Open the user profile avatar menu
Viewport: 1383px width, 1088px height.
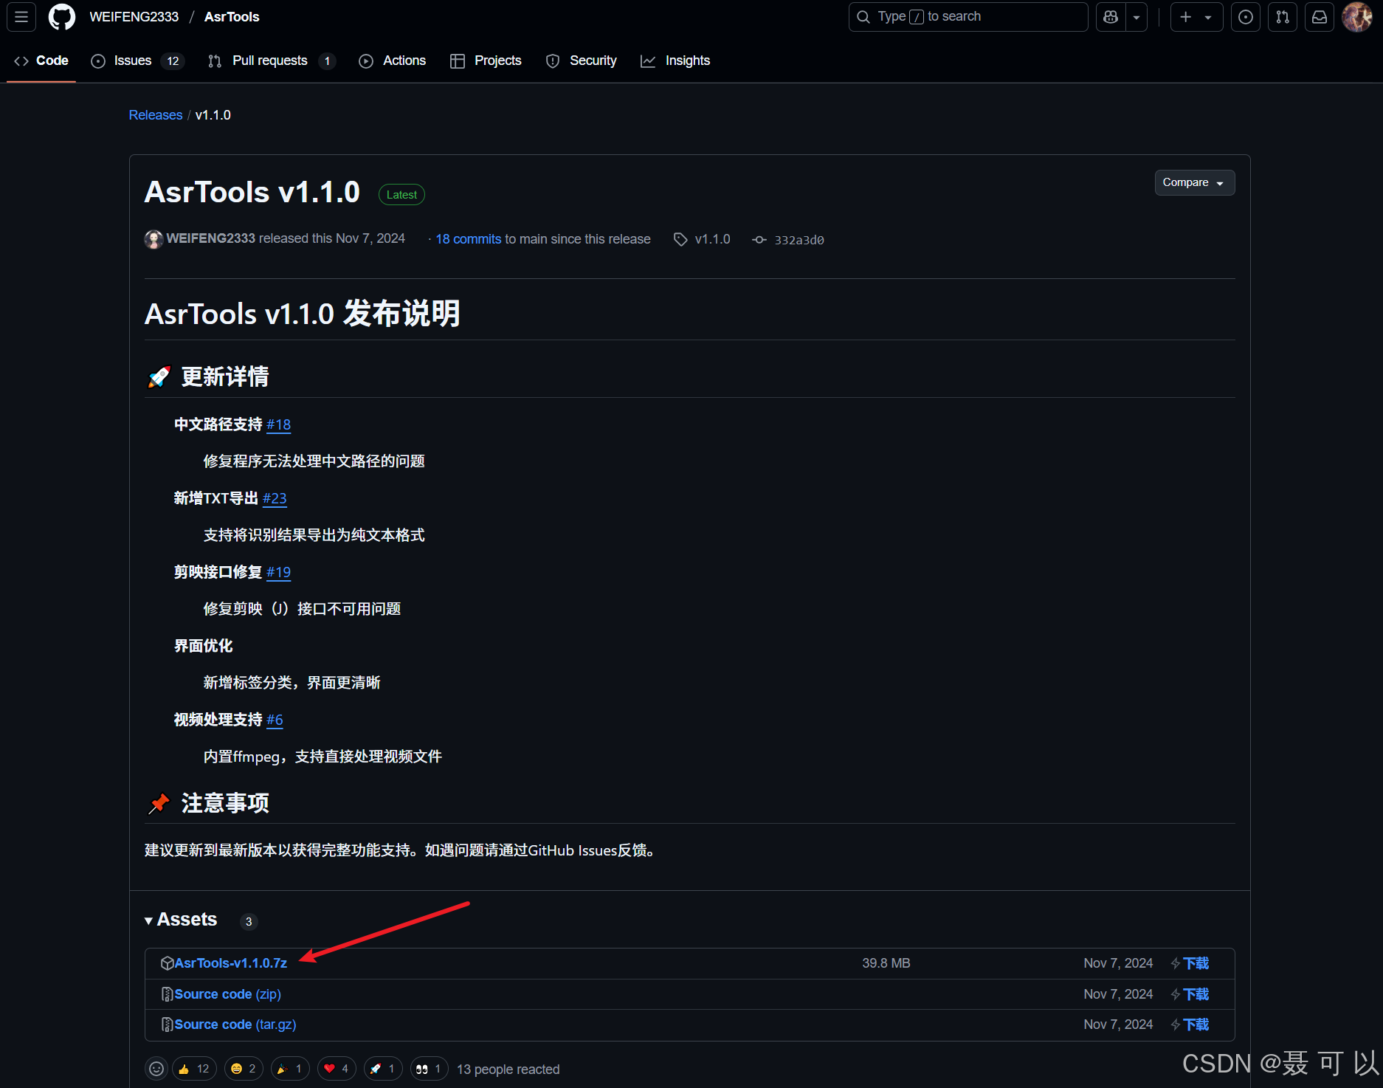point(1357,17)
